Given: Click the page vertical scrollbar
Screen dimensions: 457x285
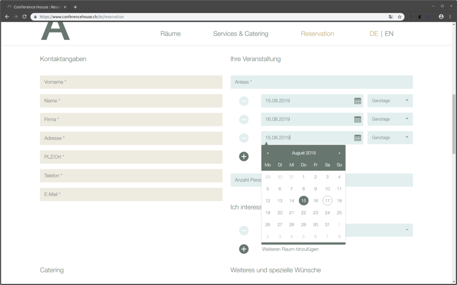Looking at the screenshot, I should 454,124.
